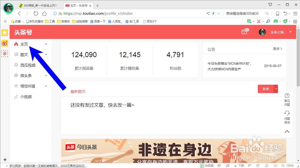300x168 pixels.
Task: Close the 主页 - 头条号 tab
Action: 90,6
